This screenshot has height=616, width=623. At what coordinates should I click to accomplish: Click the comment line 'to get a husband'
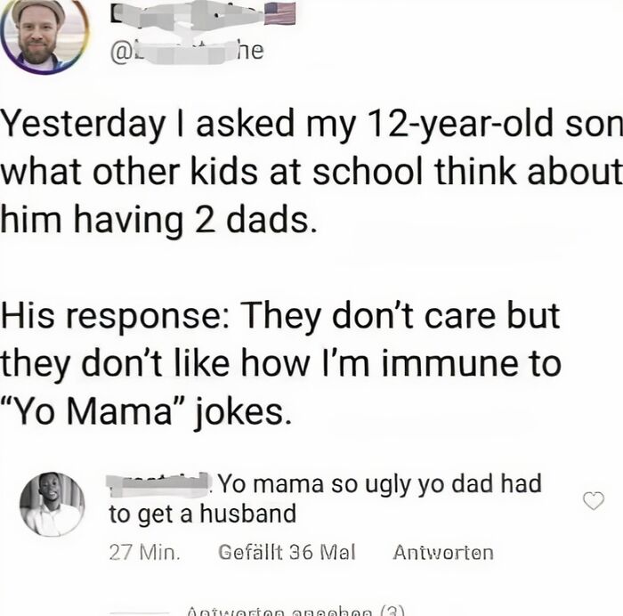[201, 514]
